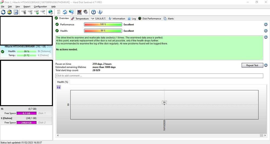Click H: Free Space 0,7 GB bar
The image size is (270, 144).
(x=26, y=113)
